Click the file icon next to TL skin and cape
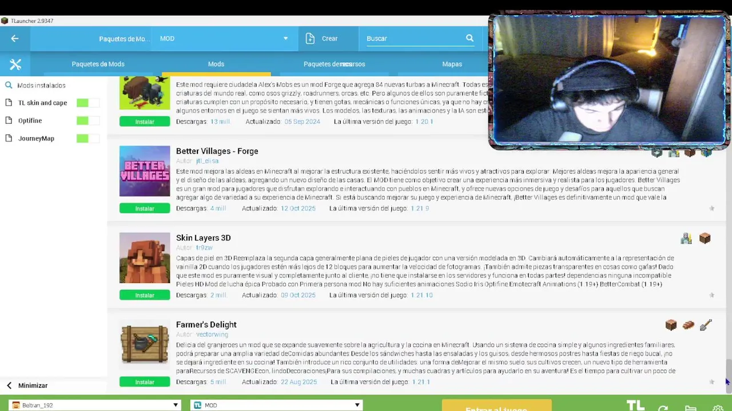Viewport: 732px width, 411px height. click(x=9, y=103)
